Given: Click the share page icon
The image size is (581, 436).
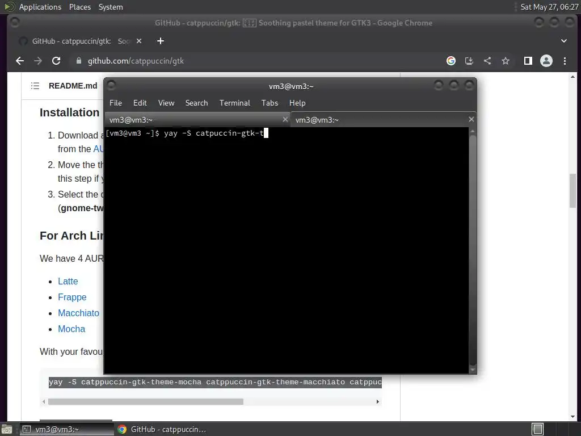Looking at the screenshot, I should click(487, 61).
